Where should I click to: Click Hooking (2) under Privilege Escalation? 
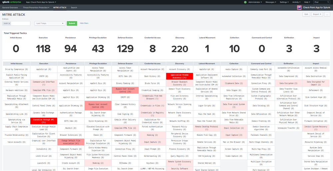98,163
